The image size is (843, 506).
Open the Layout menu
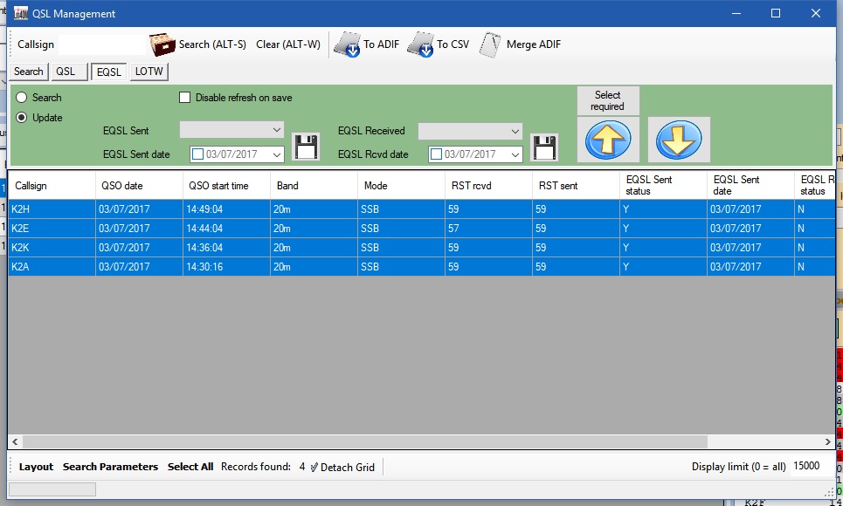click(36, 467)
